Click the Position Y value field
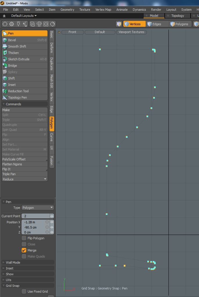Screen dimensions: 199x297 tap(35, 227)
